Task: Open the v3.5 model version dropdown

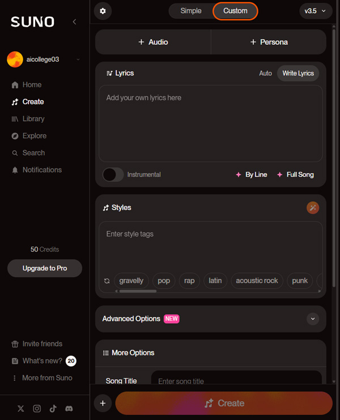Action: tap(316, 11)
